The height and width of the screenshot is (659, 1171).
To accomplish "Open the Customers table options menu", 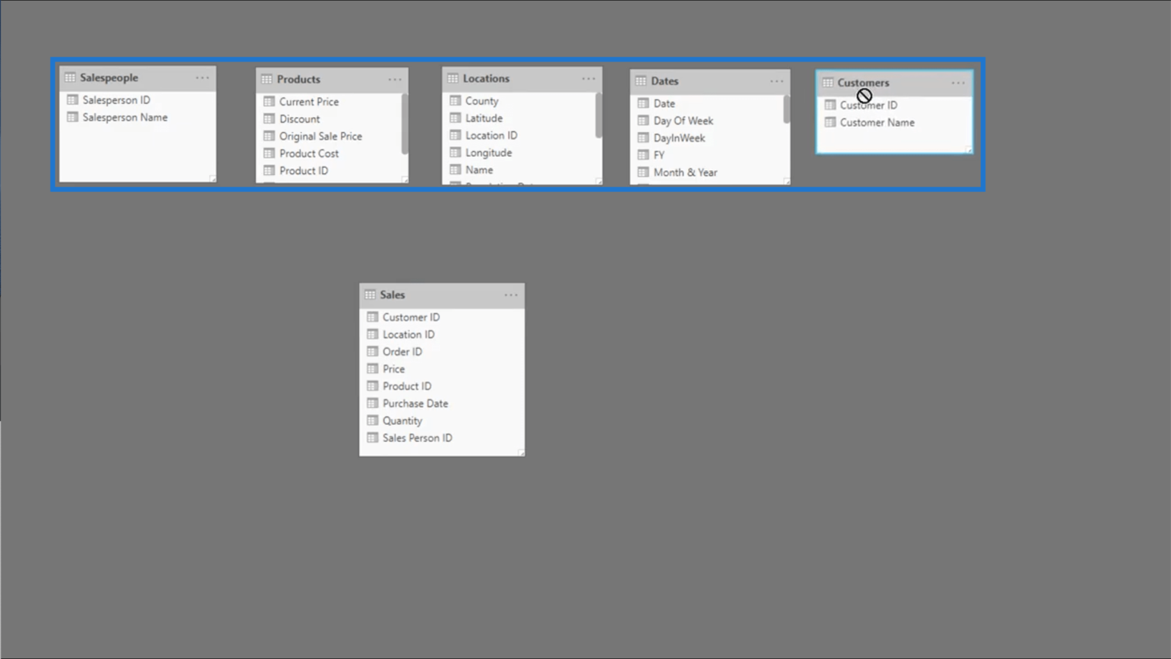I will (x=958, y=83).
